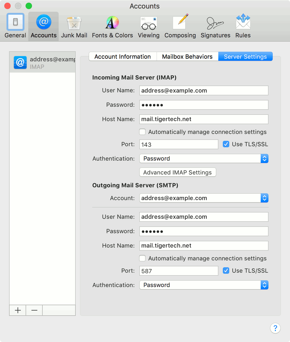
Task: Open Fonts & Colors preferences
Action: tap(112, 25)
